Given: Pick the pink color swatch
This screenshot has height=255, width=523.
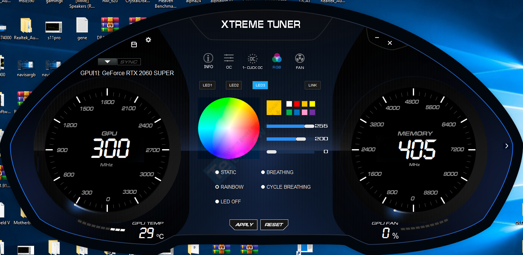Looking at the screenshot, I should (304, 112).
